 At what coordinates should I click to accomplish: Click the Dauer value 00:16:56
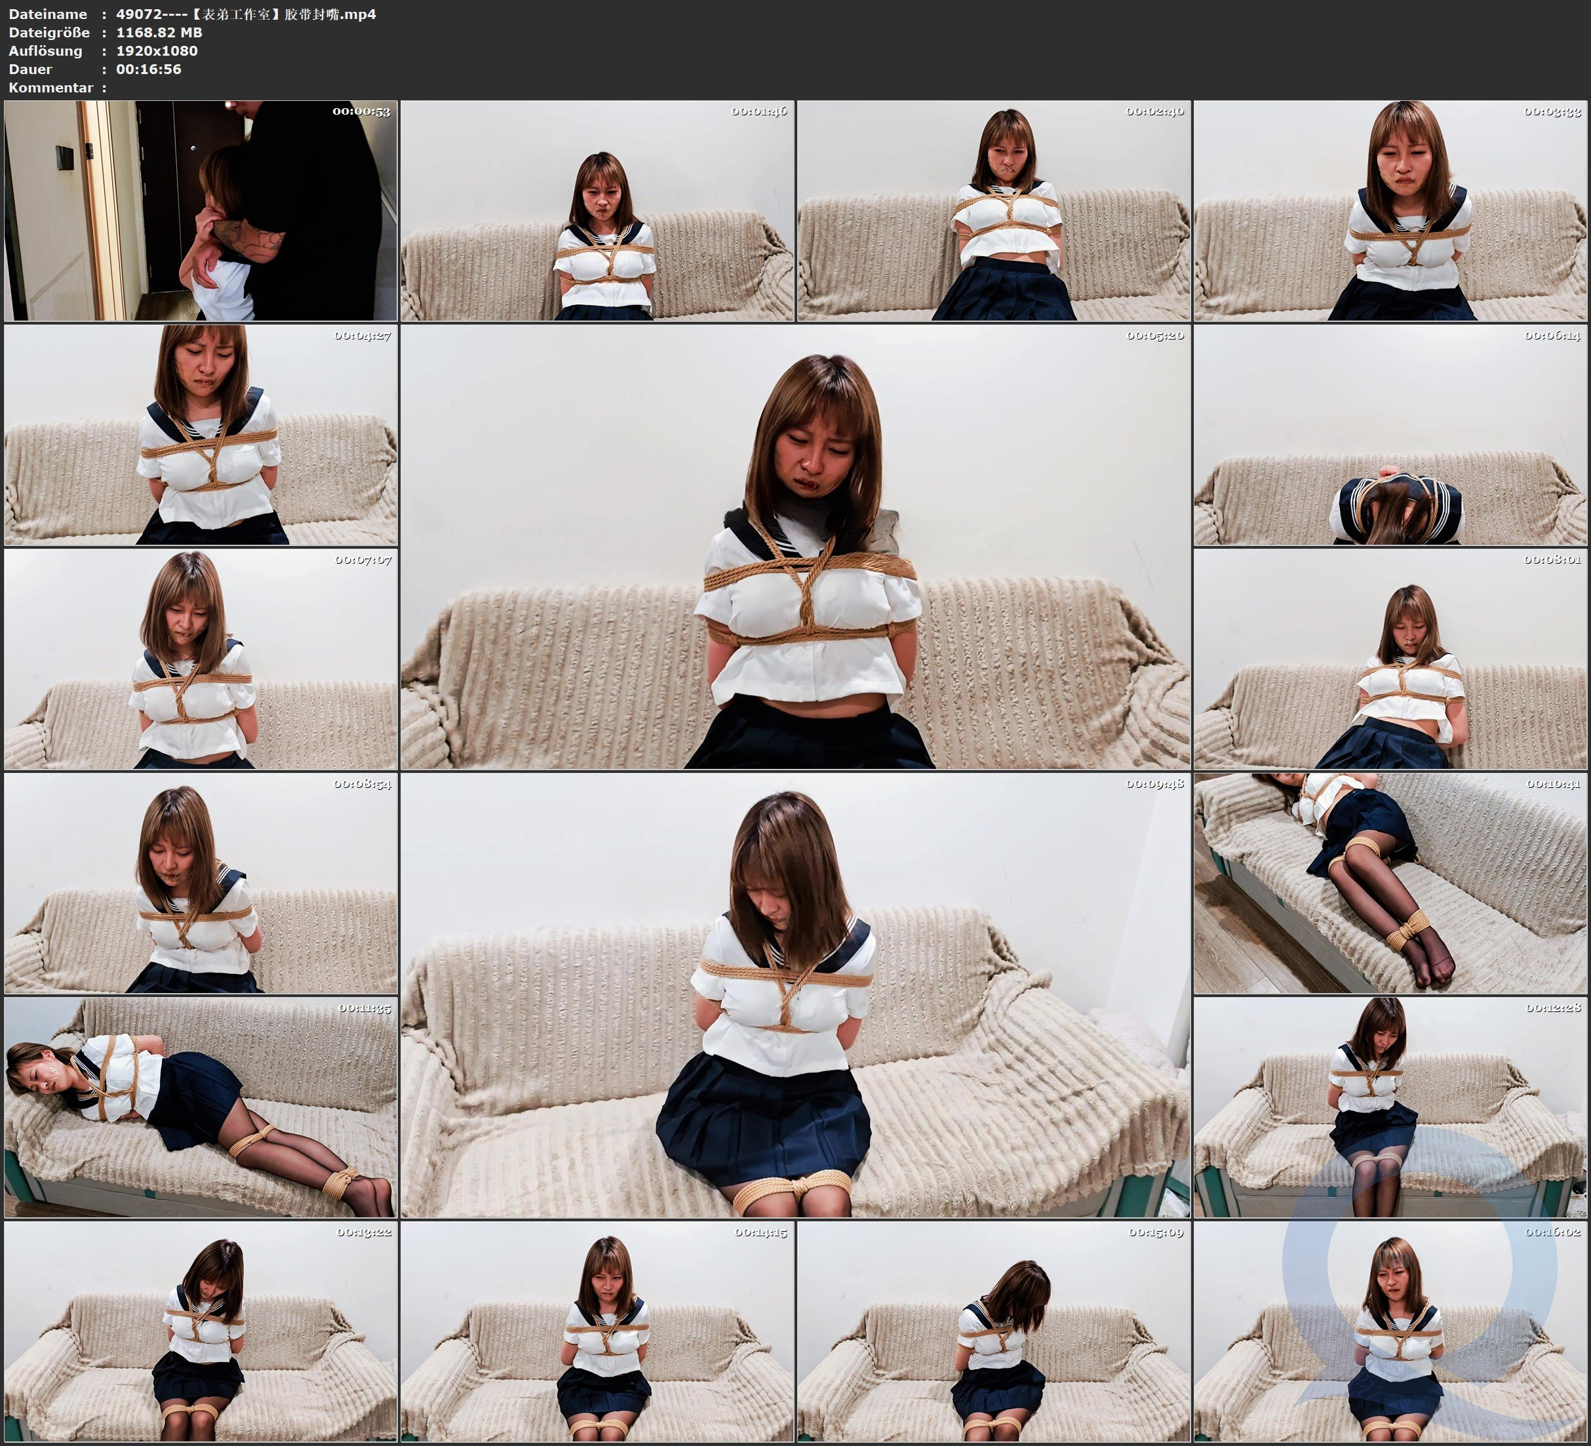148,69
